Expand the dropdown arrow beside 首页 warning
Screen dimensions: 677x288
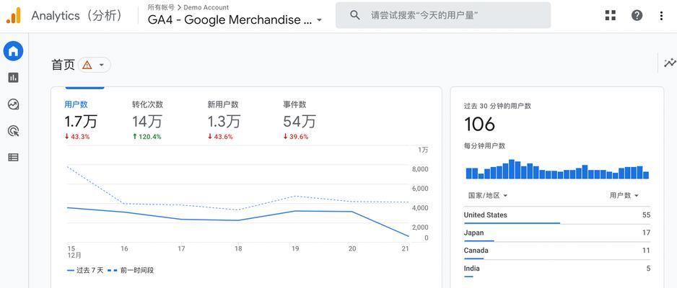coord(102,65)
